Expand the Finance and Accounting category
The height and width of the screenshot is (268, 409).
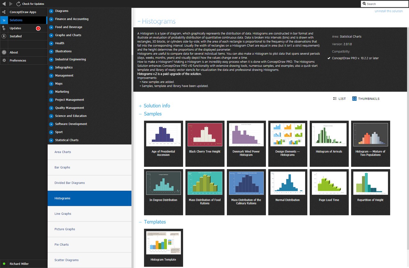51,19
